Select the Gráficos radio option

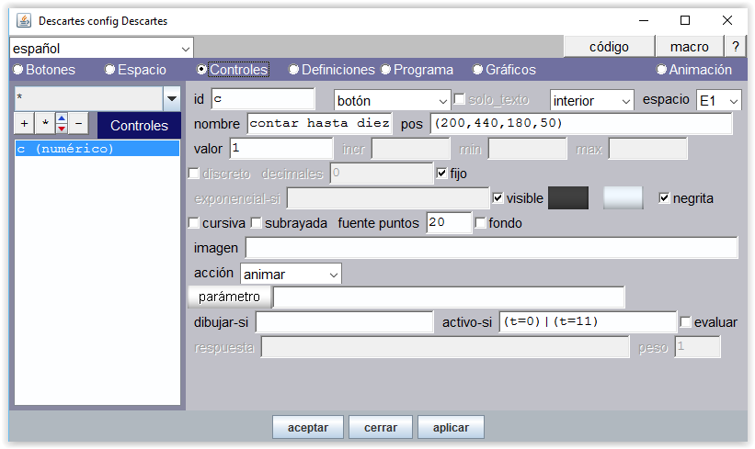coord(478,70)
